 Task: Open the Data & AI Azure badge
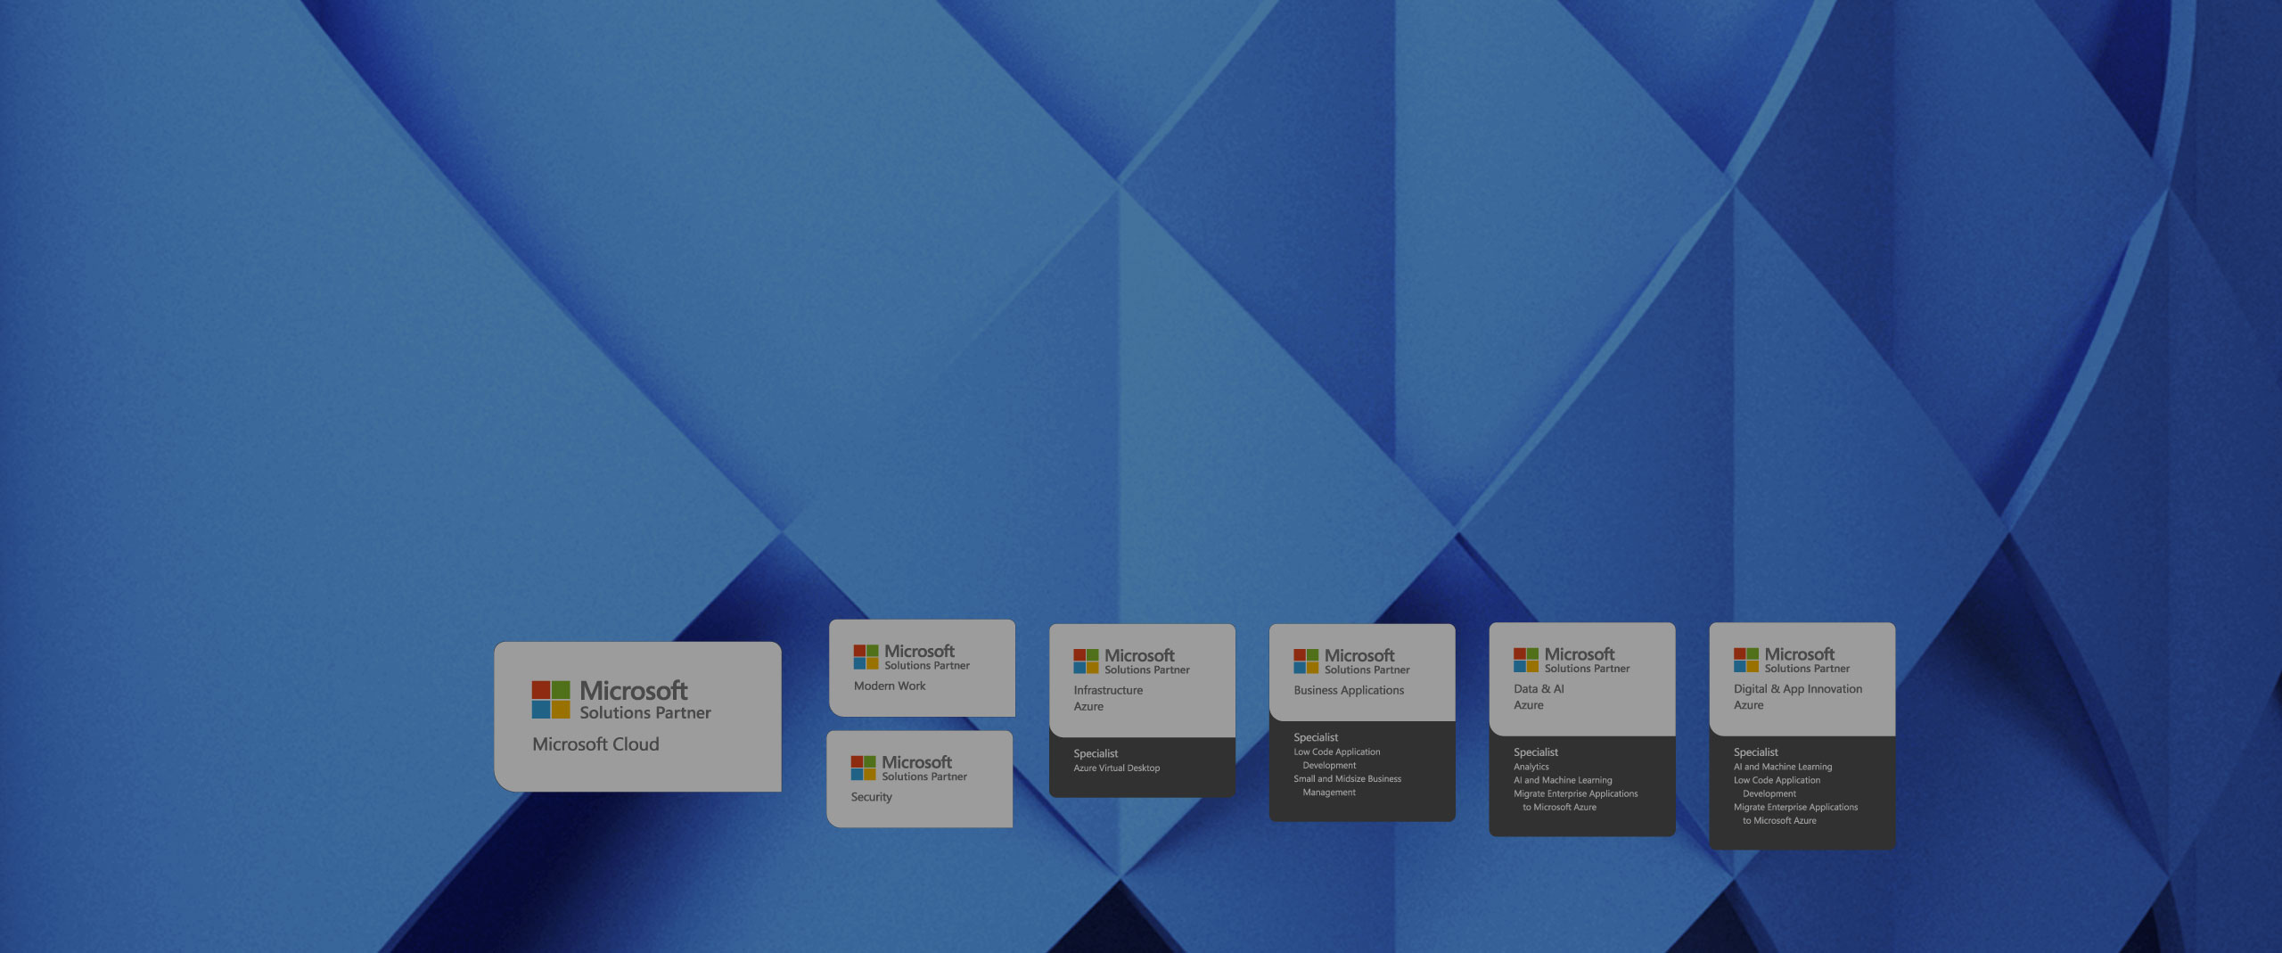click(1582, 729)
